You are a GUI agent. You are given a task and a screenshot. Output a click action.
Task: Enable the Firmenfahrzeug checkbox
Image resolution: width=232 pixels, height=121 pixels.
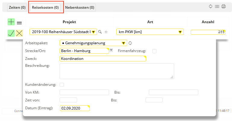tap(154, 51)
